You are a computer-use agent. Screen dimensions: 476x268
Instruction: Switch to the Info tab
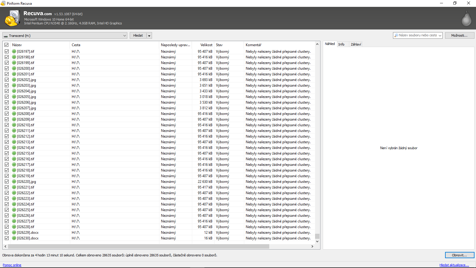(341, 44)
